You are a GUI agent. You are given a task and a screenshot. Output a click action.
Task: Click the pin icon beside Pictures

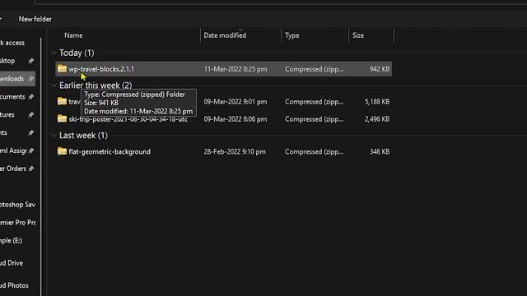(x=31, y=115)
